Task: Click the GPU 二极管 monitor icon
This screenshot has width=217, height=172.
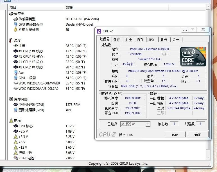Action: click(16, 78)
